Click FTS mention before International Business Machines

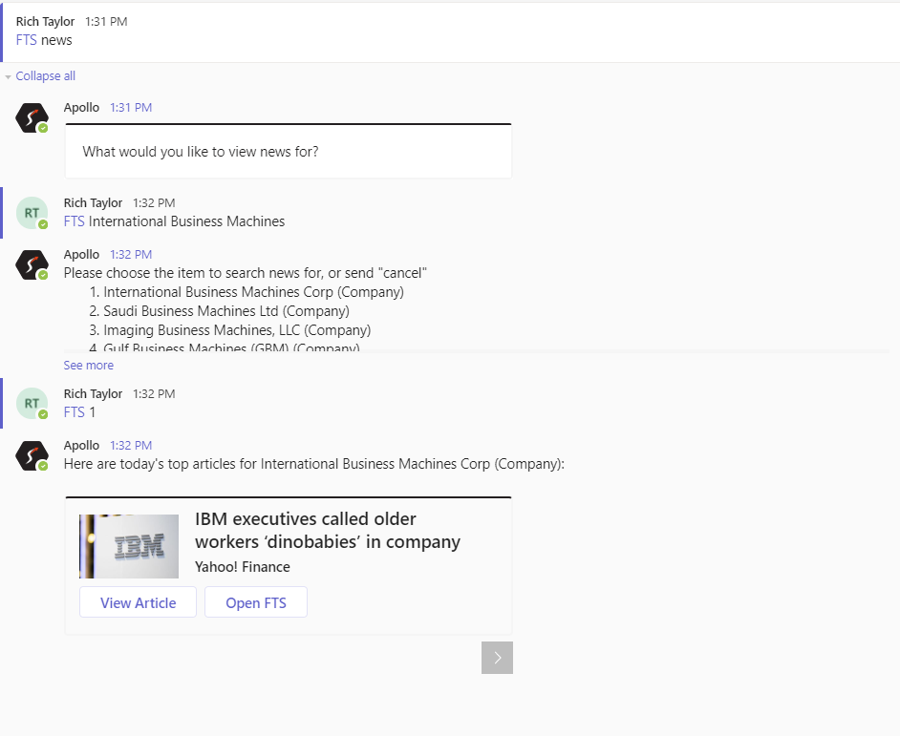tap(74, 221)
